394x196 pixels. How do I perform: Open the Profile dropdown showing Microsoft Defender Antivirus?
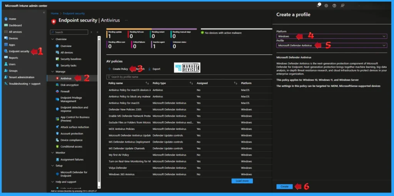[332, 45]
